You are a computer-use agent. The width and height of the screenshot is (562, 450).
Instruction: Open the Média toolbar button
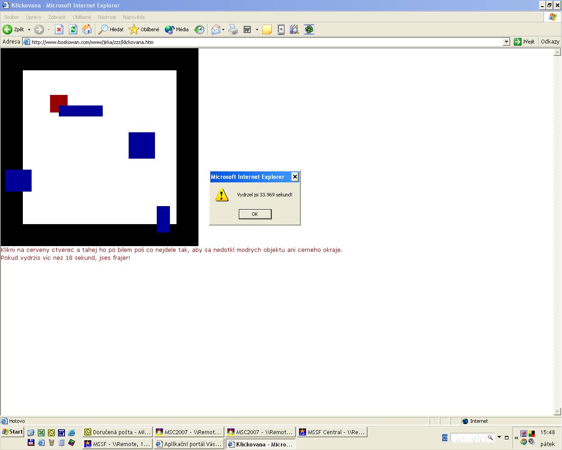(x=177, y=29)
